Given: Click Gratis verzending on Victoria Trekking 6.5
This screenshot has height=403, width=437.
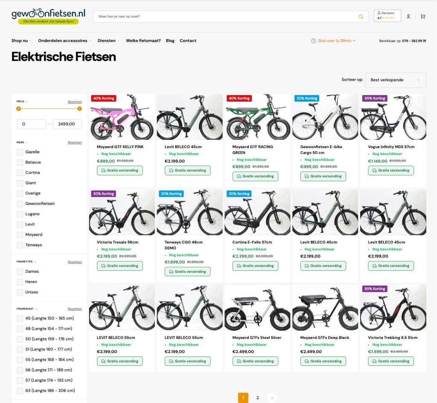Looking at the screenshot, I should coord(391,361).
